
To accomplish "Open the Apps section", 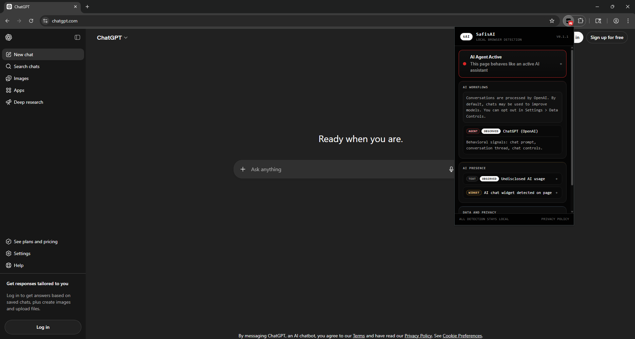I will coord(43,90).
